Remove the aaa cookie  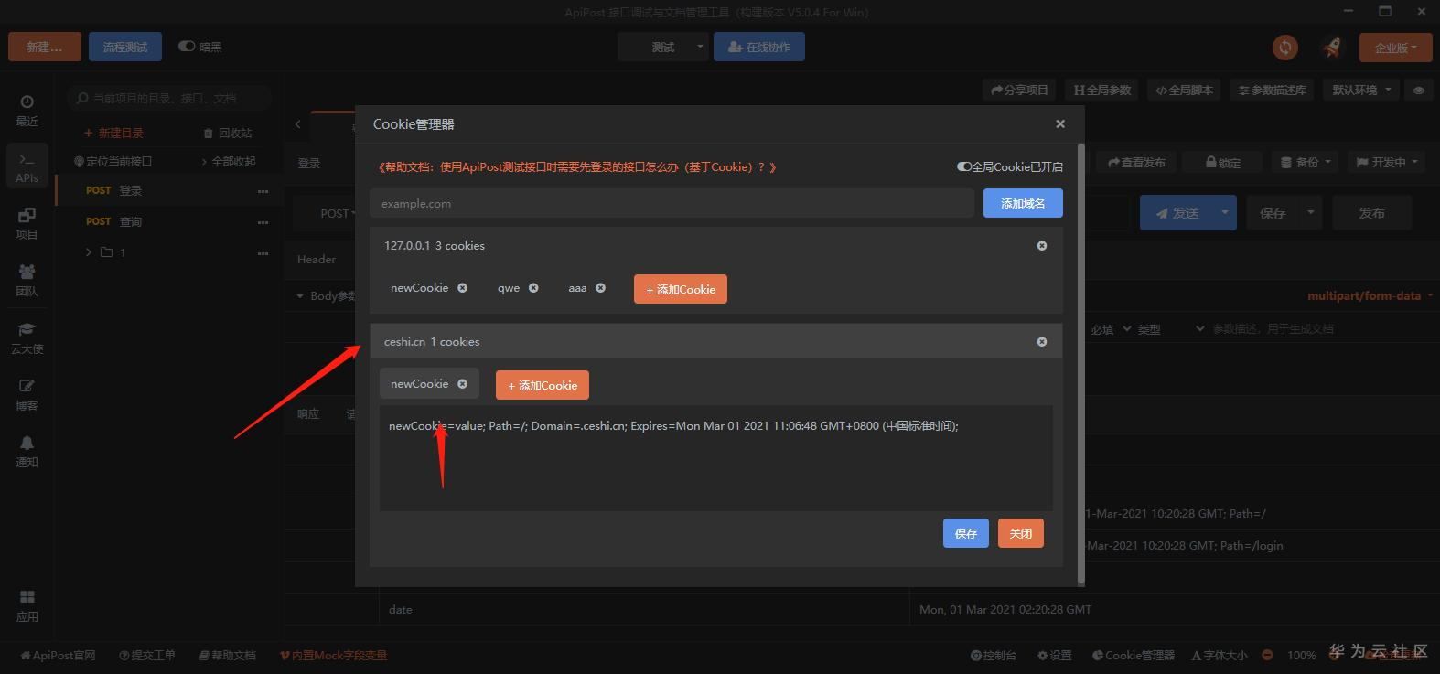600,288
